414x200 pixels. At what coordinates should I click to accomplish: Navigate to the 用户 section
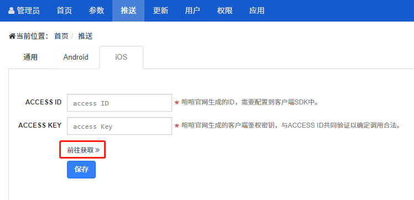pos(193,10)
